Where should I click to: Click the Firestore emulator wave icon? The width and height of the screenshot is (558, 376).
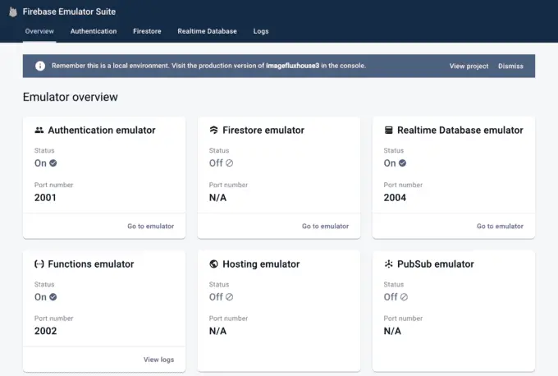(x=213, y=130)
